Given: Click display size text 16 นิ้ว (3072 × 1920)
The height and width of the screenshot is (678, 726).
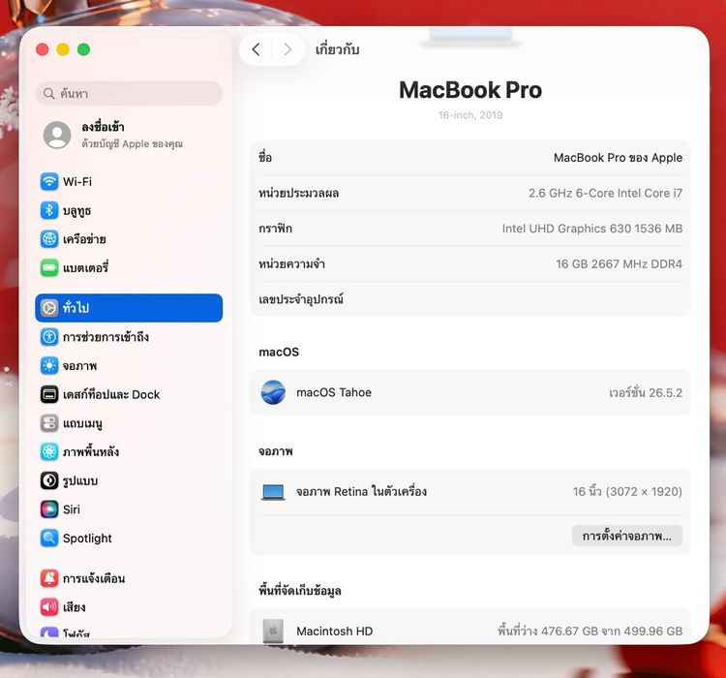Looking at the screenshot, I should 627,492.
